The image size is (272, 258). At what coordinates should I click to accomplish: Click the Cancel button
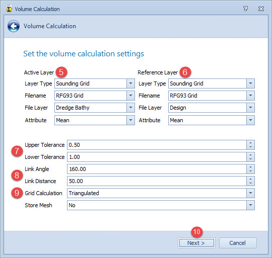[x=238, y=243]
